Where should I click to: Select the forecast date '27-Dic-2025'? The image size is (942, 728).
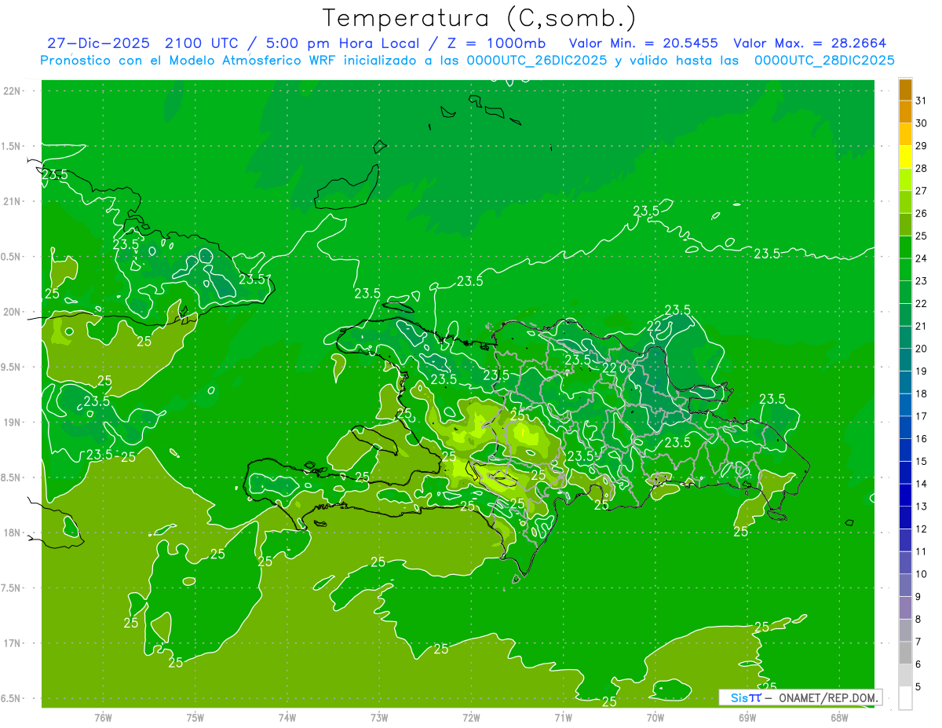[98, 43]
